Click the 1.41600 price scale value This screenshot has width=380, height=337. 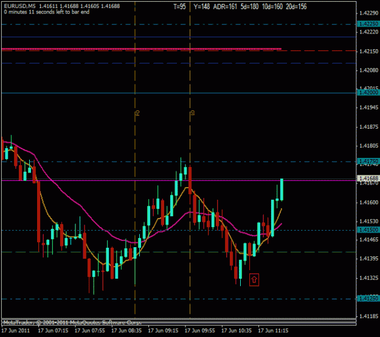[368, 202]
